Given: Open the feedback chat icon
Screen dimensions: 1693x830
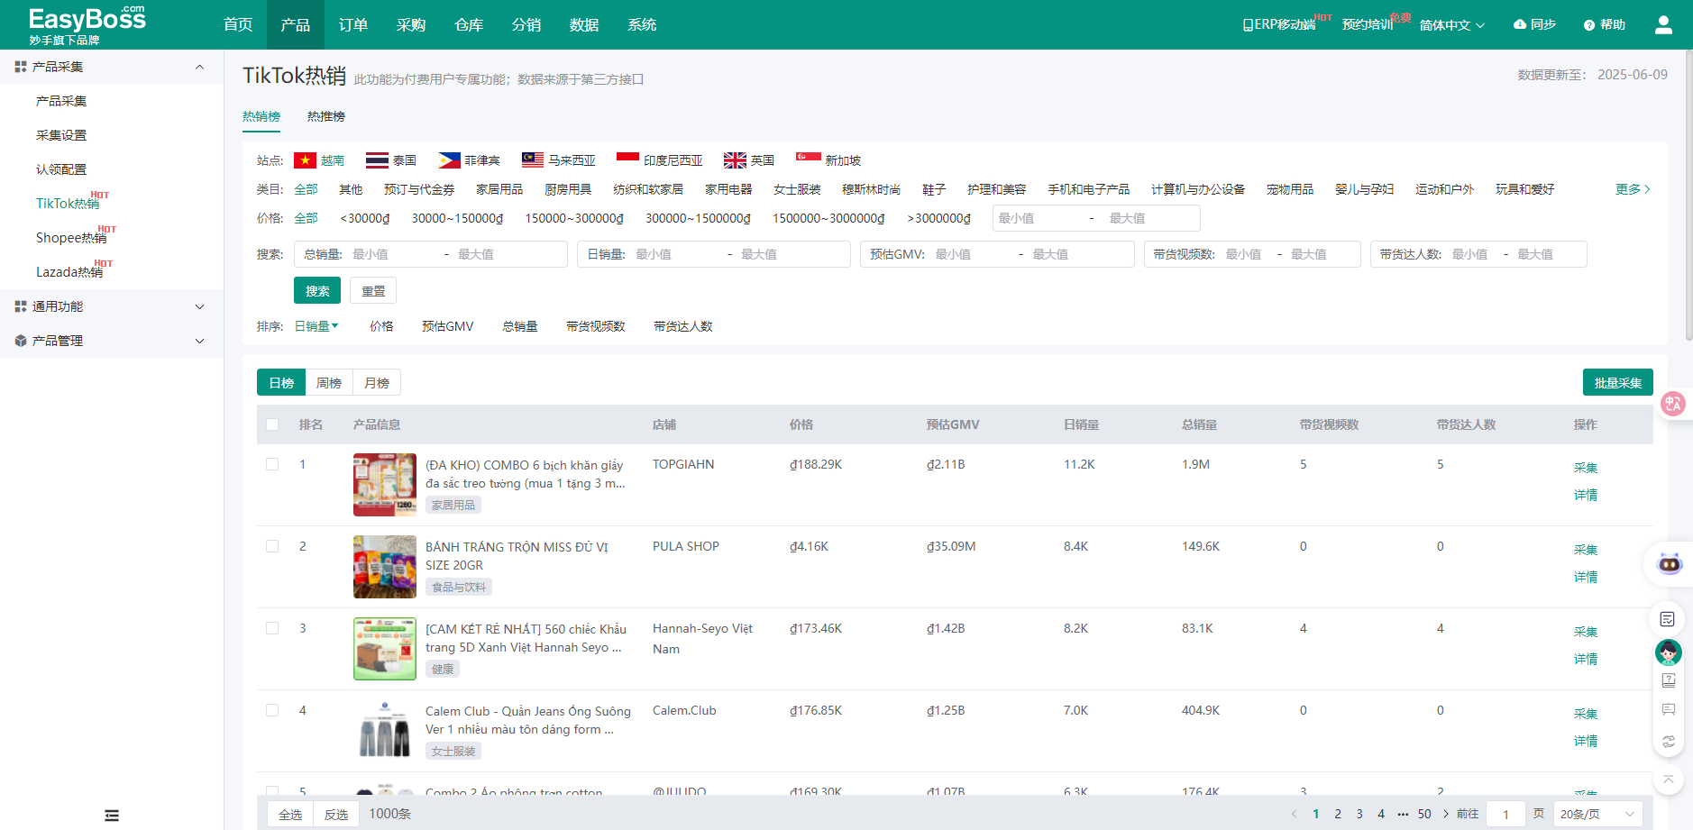Looking at the screenshot, I should click(1668, 710).
